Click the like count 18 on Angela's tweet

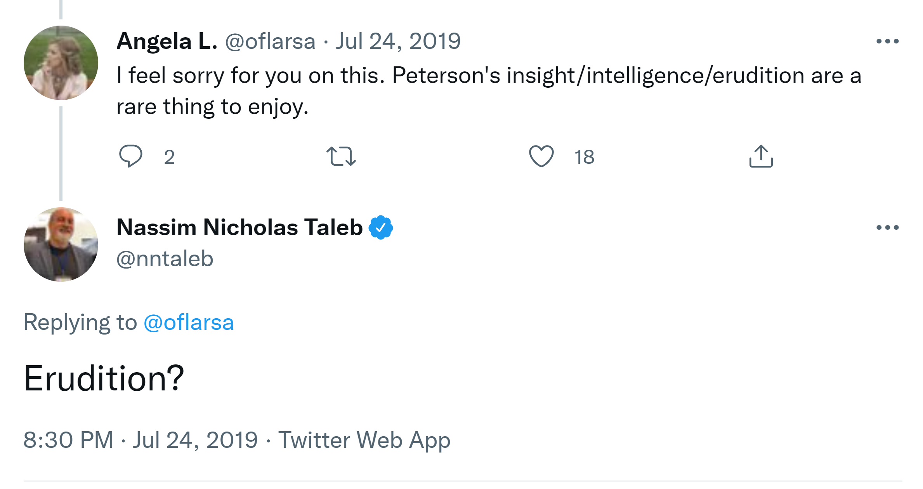(x=584, y=157)
